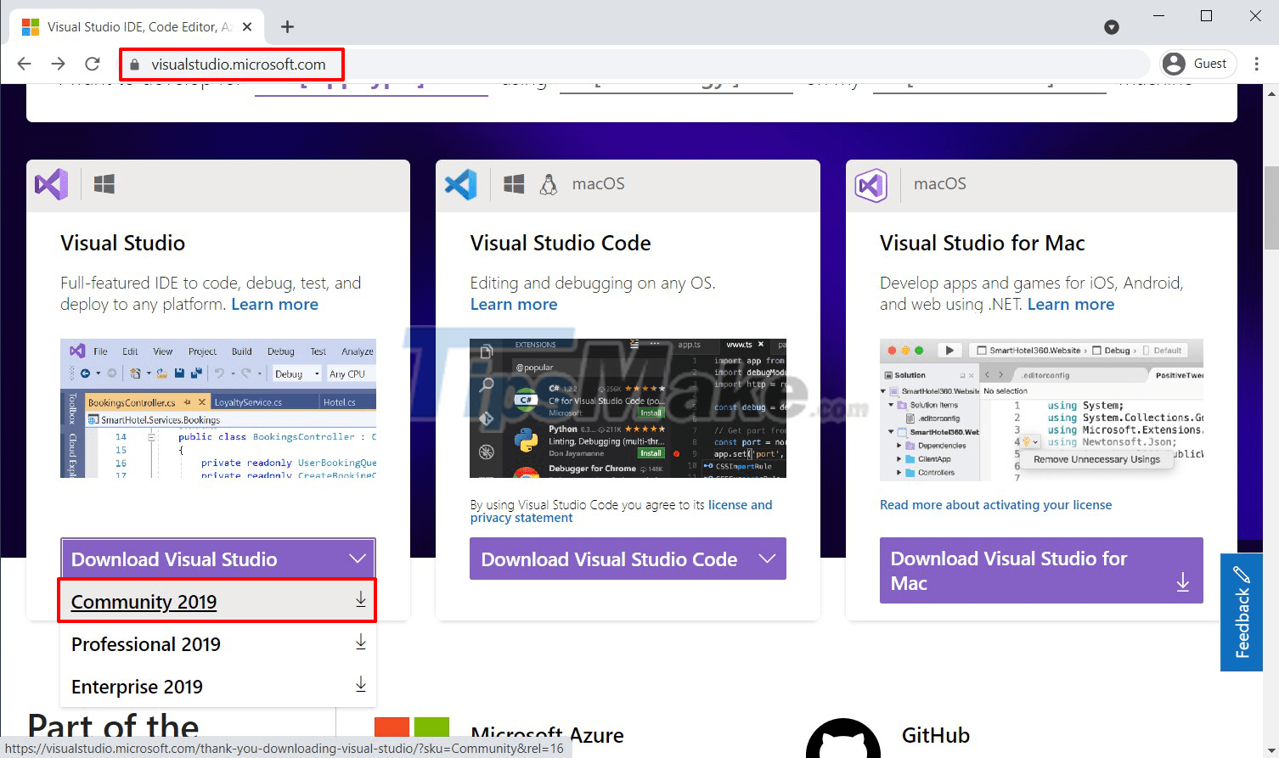1279x758 pixels.
Task: Click Learn more under Visual Studio
Action: pos(275,305)
